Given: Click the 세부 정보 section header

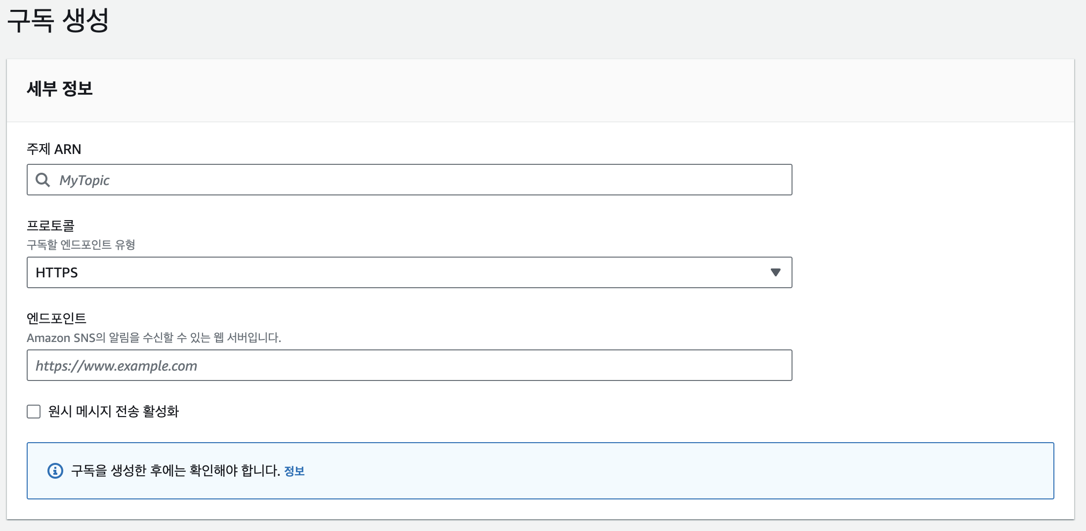Looking at the screenshot, I should 60,89.
